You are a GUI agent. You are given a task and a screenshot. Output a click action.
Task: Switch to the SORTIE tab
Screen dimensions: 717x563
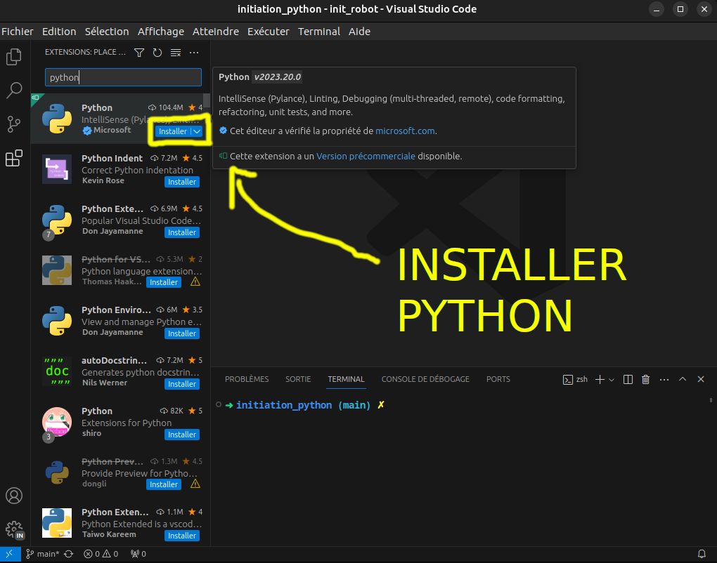[x=298, y=380]
